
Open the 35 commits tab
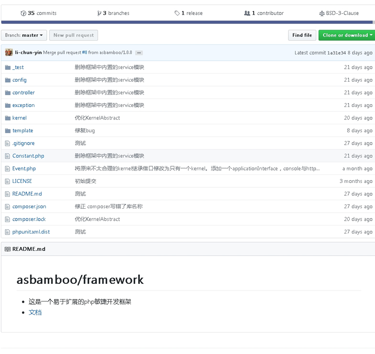click(x=39, y=13)
